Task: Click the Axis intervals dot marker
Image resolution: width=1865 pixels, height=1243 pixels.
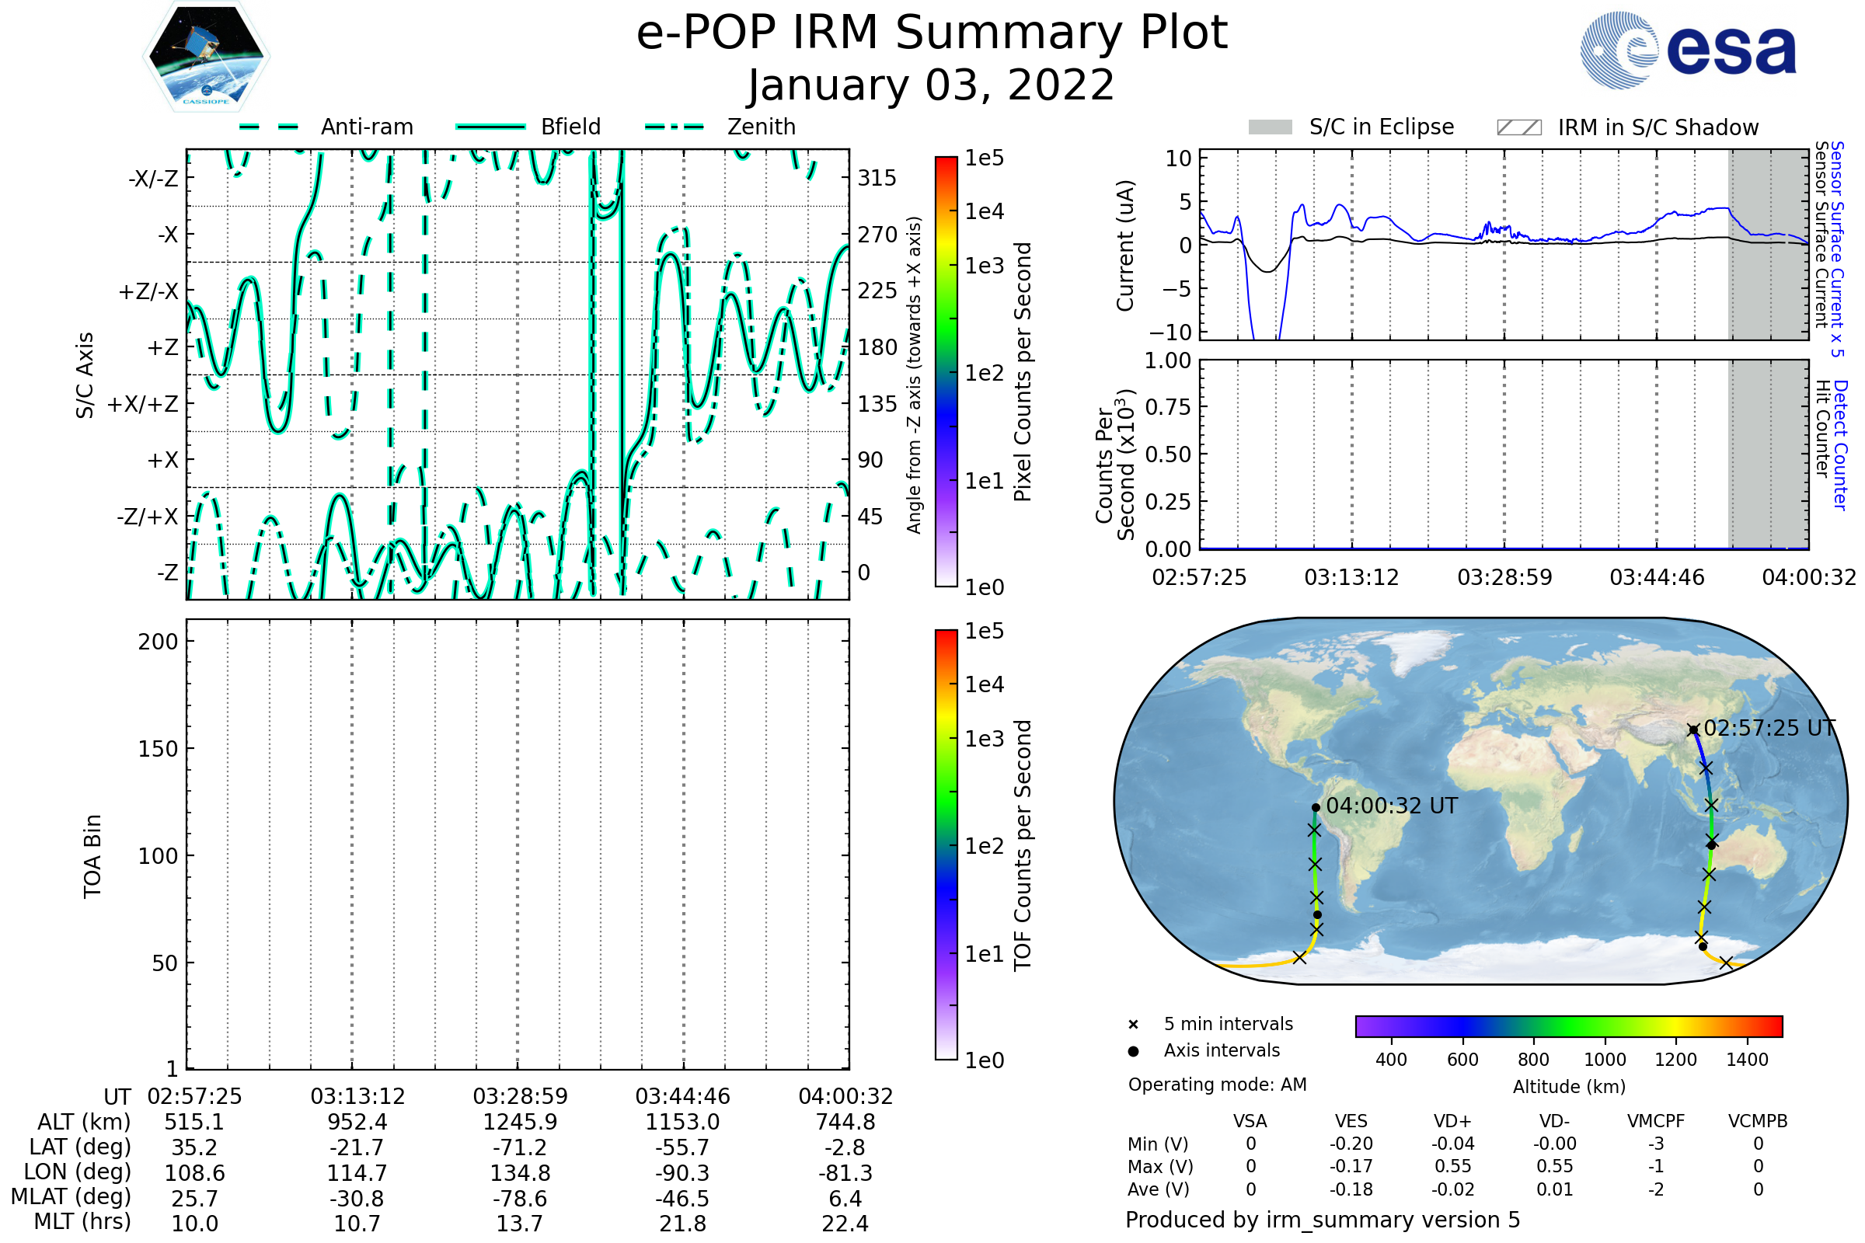Action: tap(1133, 1051)
